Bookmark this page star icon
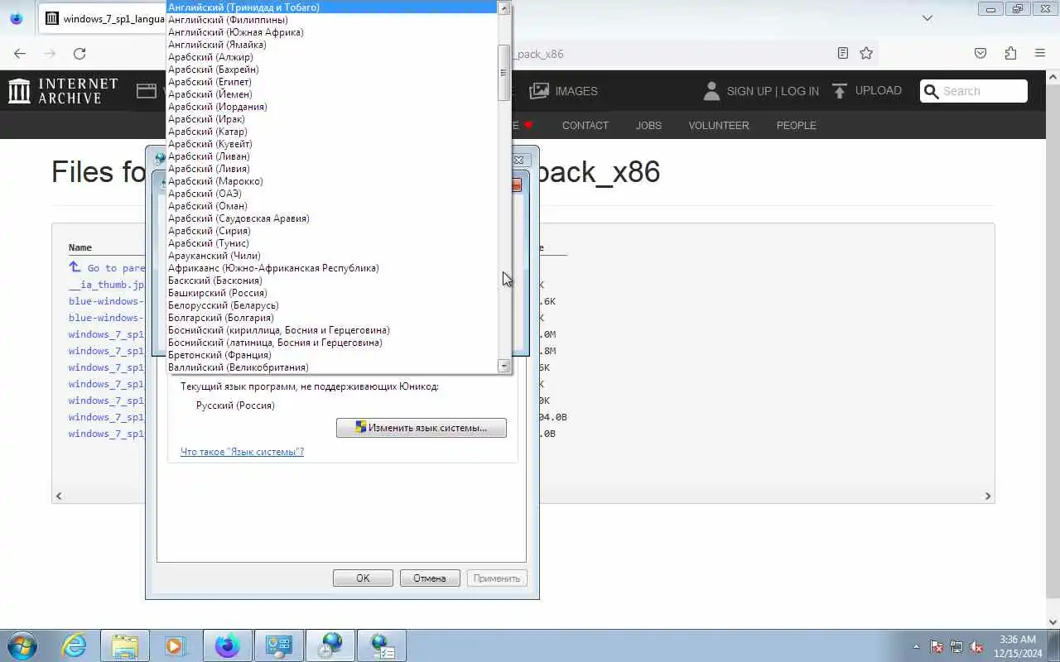 click(x=866, y=53)
